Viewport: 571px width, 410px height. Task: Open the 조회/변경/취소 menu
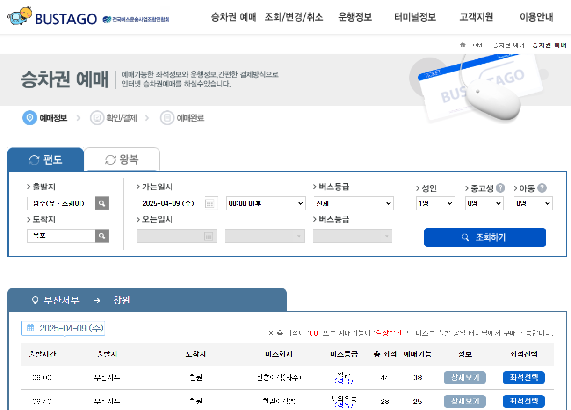[294, 17]
